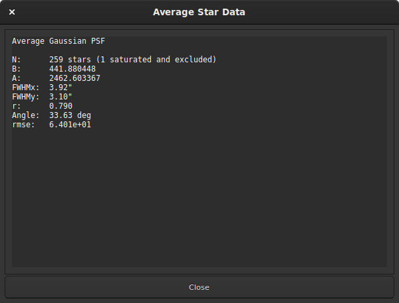Place cursor on B value 441.880448
Image resolution: width=399 pixels, height=303 pixels.
coord(72,69)
